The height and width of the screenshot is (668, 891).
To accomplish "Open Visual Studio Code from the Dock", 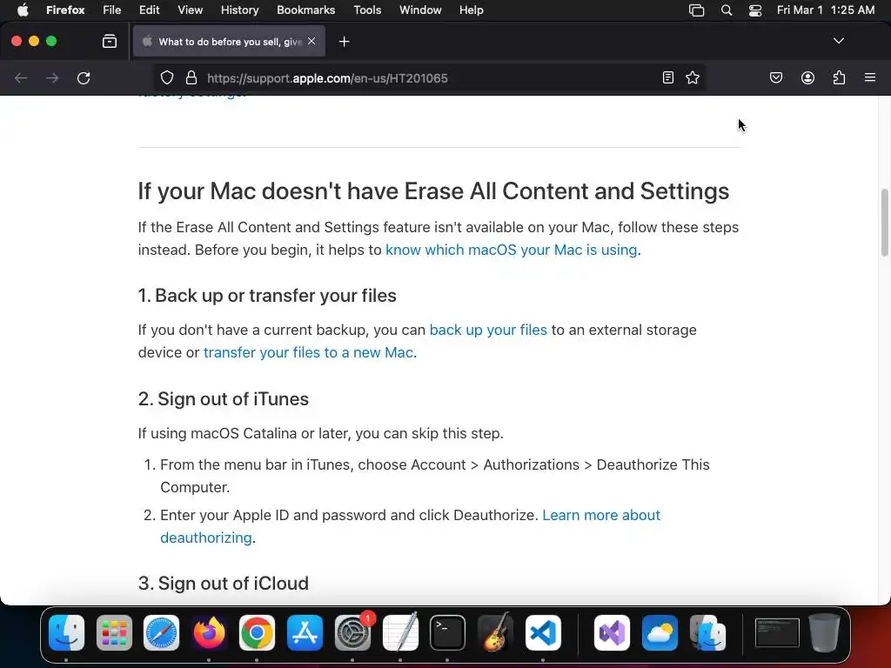I will tap(543, 633).
